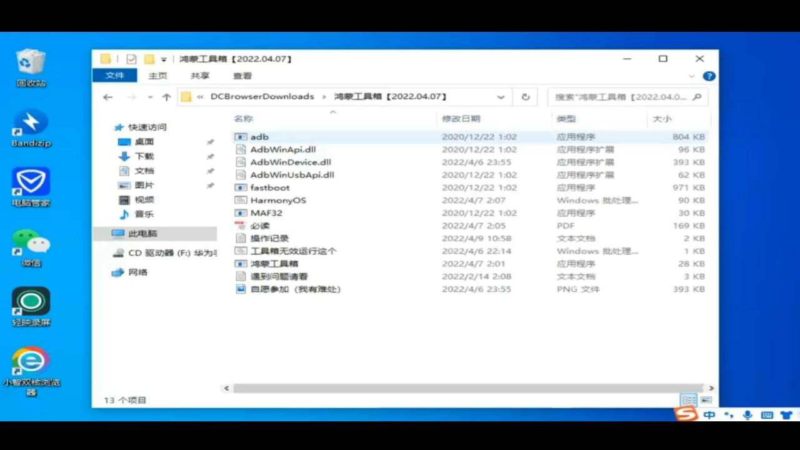Open the quick access toolbar customize dropdown
Screen dimensions: 800x450
pyautogui.click(x=164, y=59)
